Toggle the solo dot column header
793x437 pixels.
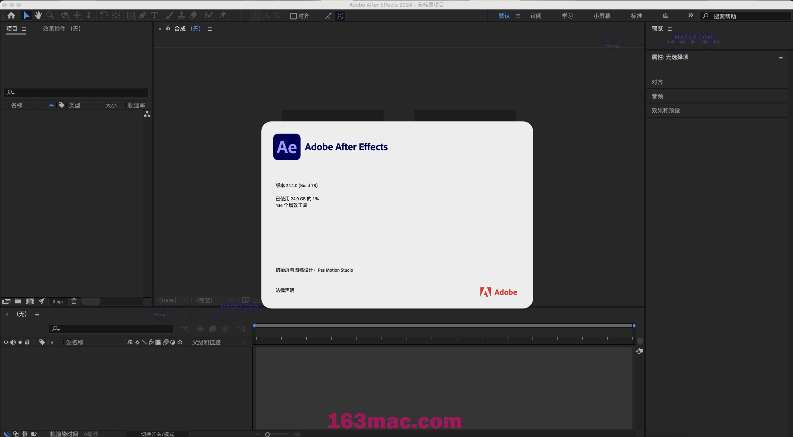click(x=20, y=342)
